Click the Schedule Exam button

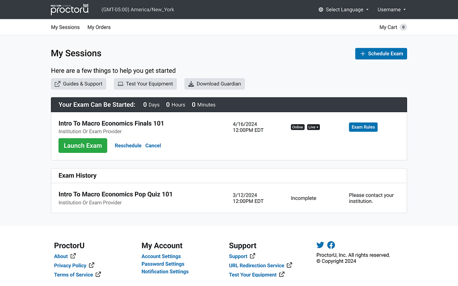click(x=381, y=54)
